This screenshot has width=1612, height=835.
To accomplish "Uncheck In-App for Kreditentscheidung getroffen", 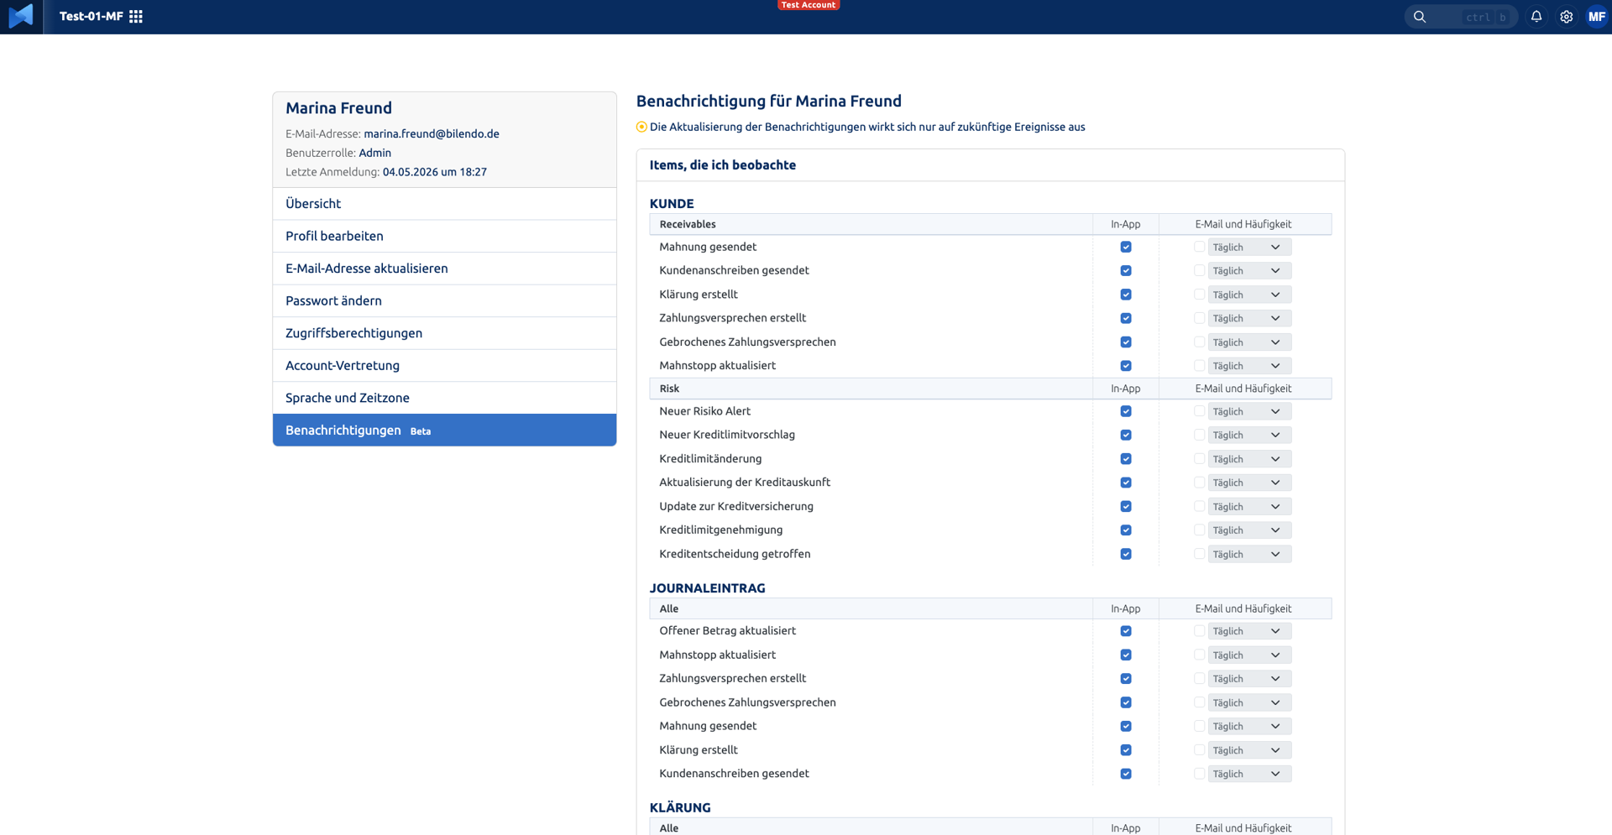I will tap(1126, 554).
